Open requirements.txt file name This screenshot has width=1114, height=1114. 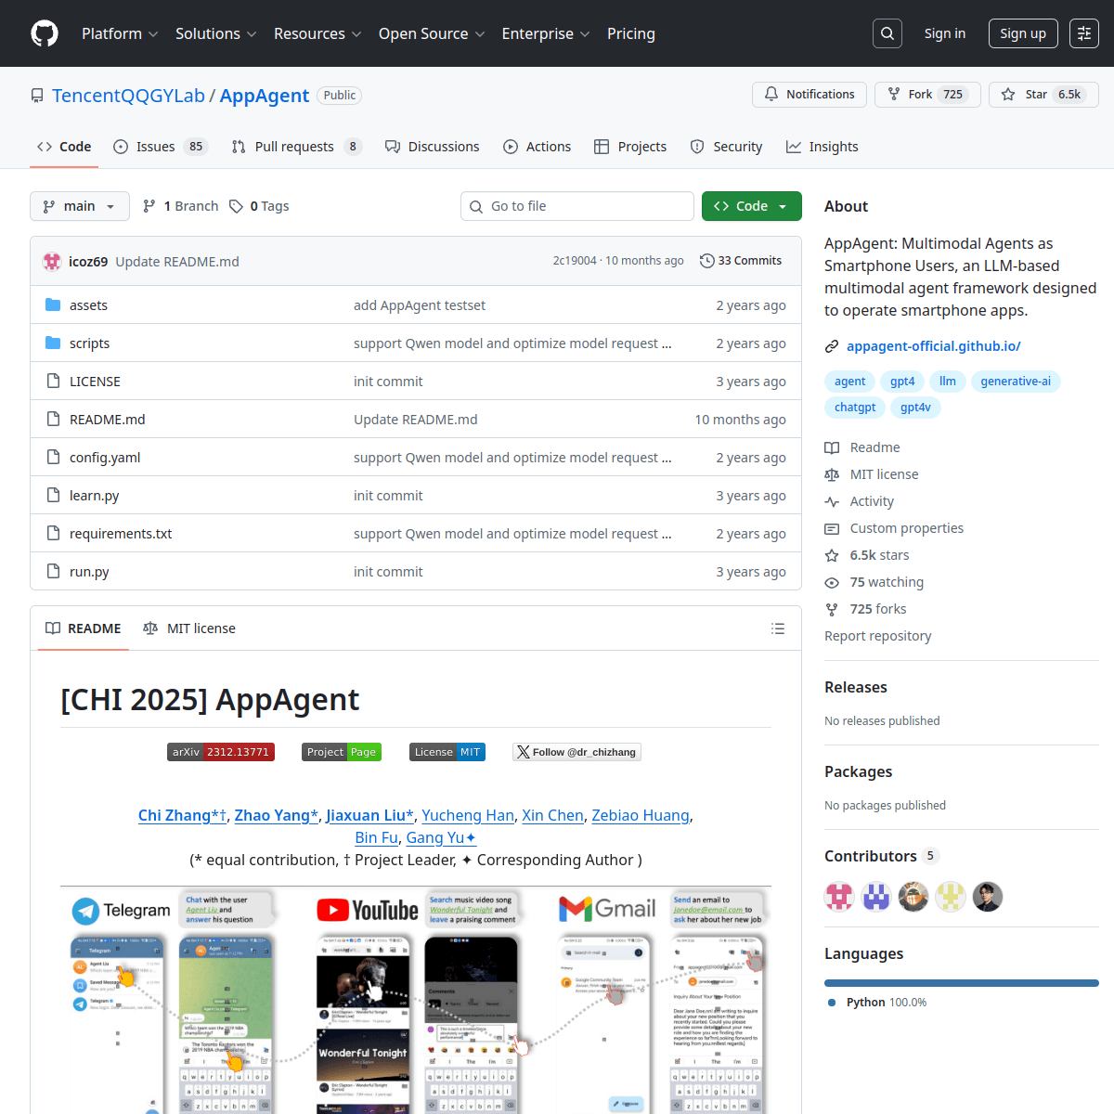[x=121, y=534]
